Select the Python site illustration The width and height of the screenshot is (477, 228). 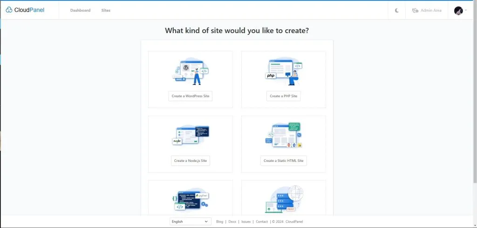(191, 200)
